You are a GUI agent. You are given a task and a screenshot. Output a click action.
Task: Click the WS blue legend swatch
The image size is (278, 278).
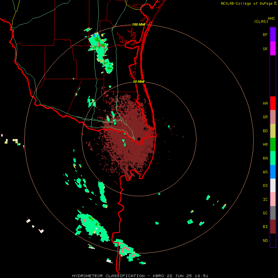click(273, 172)
